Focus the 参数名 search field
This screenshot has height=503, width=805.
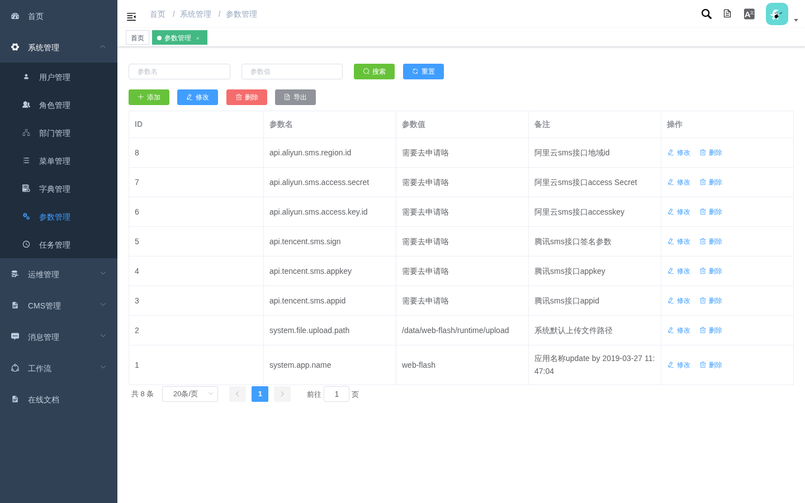pos(179,72)
